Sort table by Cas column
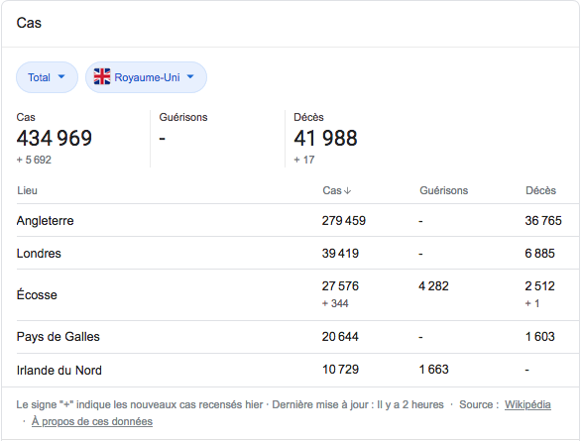This screenshot has height=441, width=583. pyautogui.click(x=336, y=190)
